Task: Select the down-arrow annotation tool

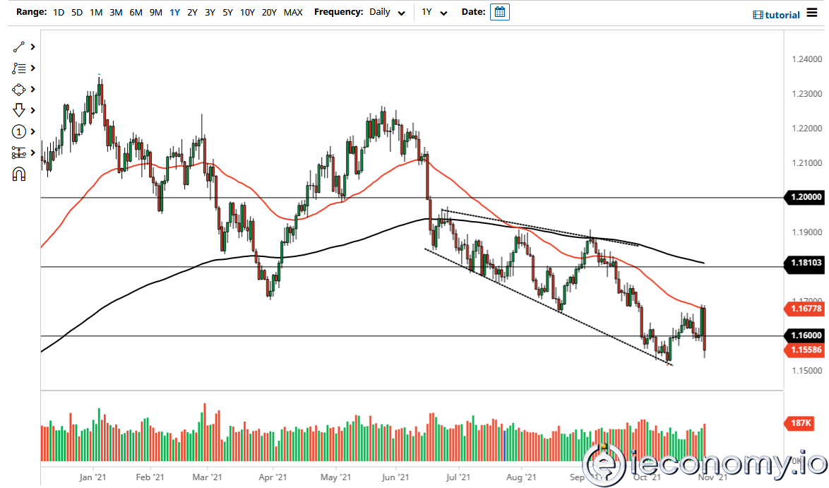Action: tap(19, 110)
